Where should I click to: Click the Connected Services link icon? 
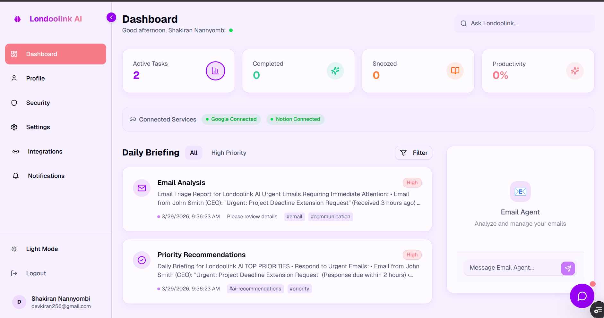click(133, 119)
